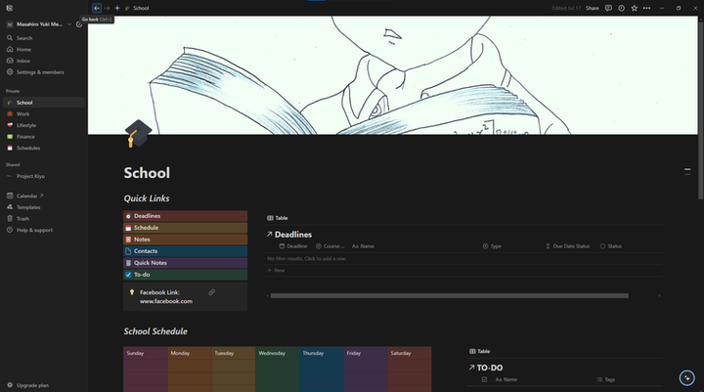Click the Edited Jul 17 timestamp

click(566, 8)
